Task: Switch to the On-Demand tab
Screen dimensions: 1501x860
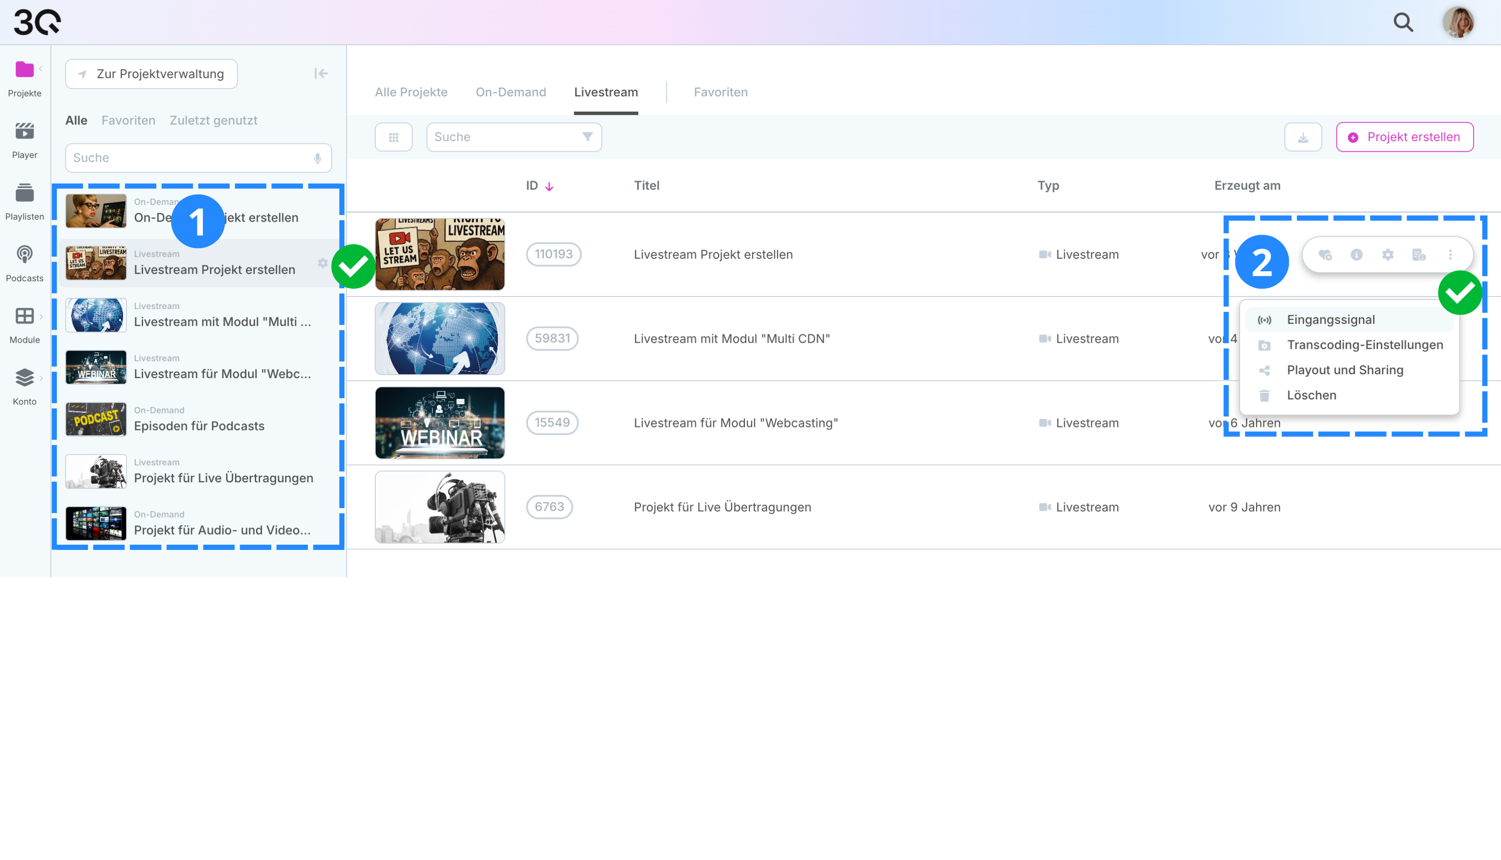Action: (511, 92)
